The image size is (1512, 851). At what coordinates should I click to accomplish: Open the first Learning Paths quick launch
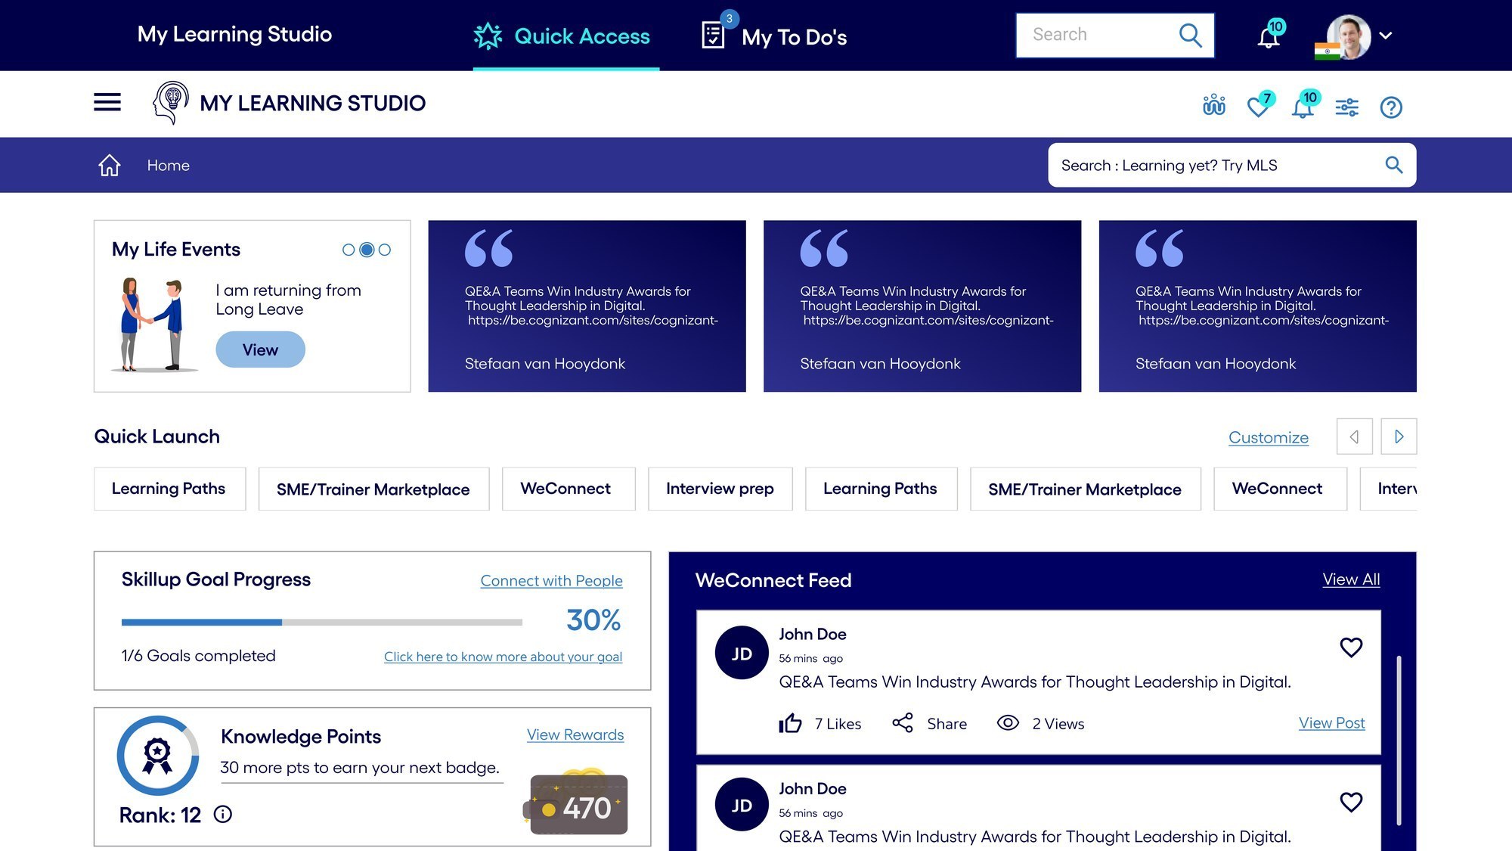pyautogui.click(x=169, y=489)
